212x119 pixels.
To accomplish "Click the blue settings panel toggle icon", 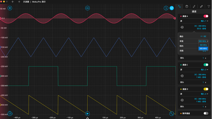I will pos(172,8).
